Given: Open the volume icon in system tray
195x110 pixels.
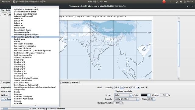Looking at the screenshot, I should [181, 2].
